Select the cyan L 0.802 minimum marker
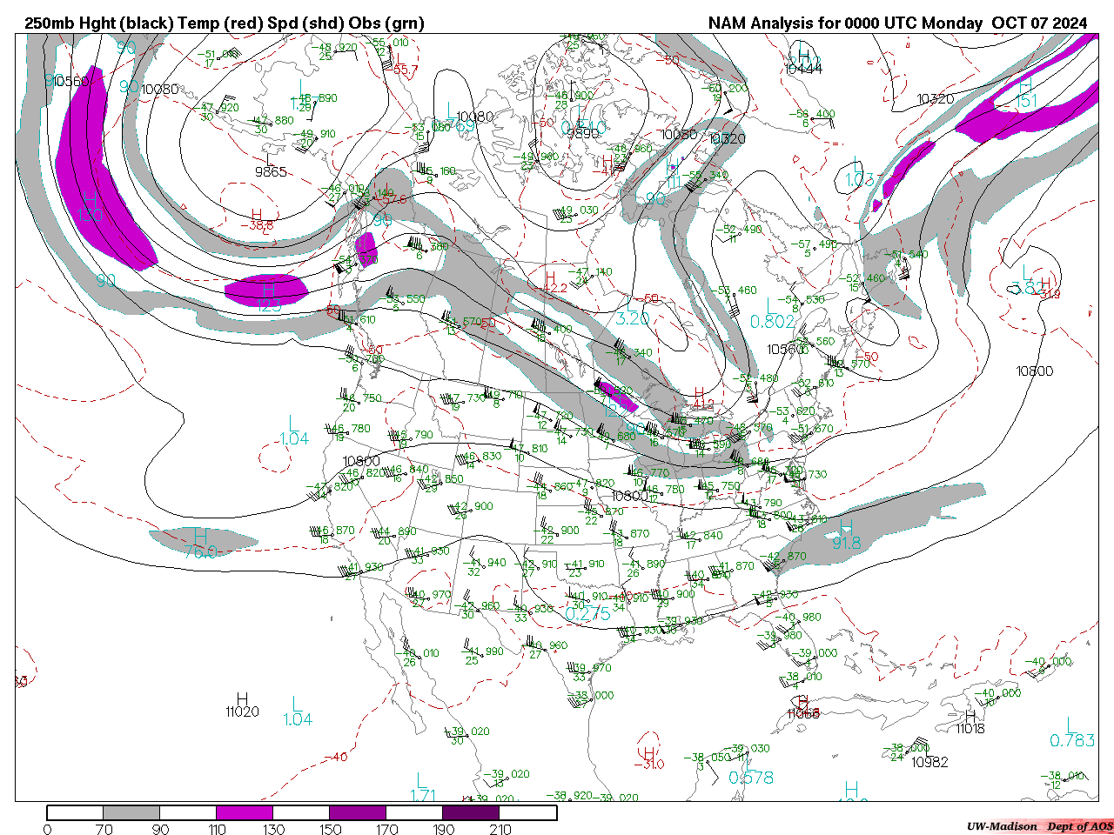Image resolution: width=1114 pixels, height=835 pixels. (x=772, y=312)
